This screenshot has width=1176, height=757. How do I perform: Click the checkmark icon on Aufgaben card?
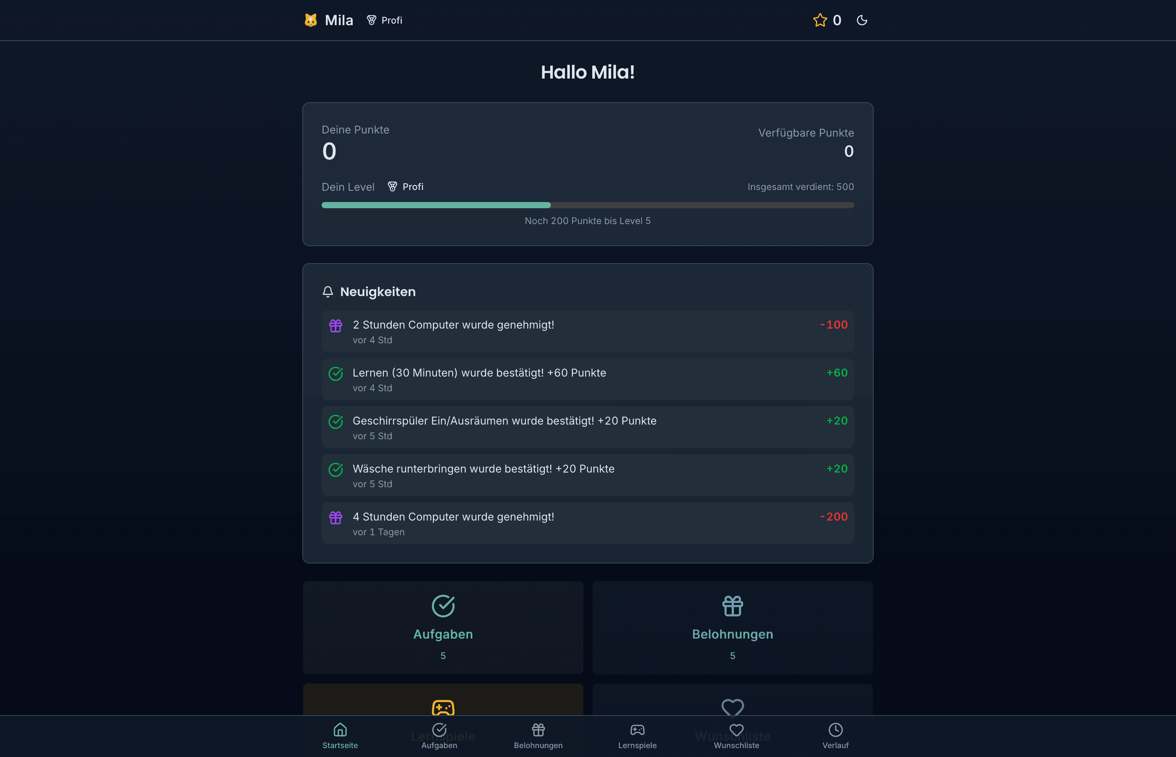(442, 606)
